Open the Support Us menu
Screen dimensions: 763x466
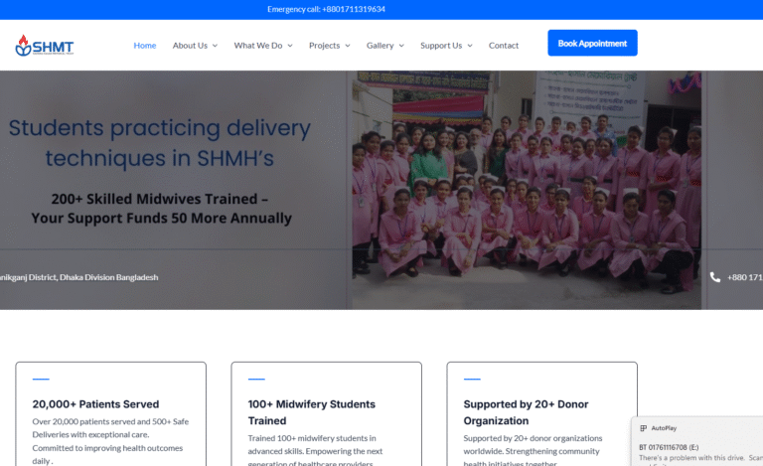point(441,46)
